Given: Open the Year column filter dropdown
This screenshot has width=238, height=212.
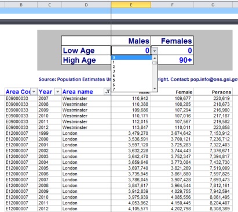Looking at the screenshot, I should pyautogui.click(x=57, y=92).
